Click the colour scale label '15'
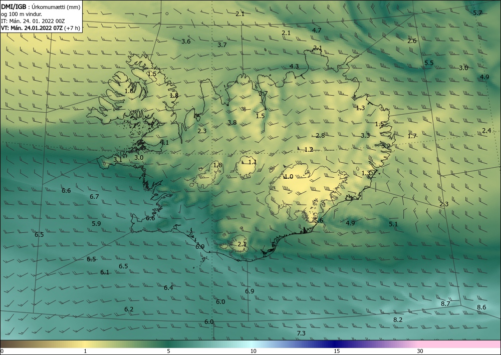This screenshot has height=355, width=501. point(337,351)
